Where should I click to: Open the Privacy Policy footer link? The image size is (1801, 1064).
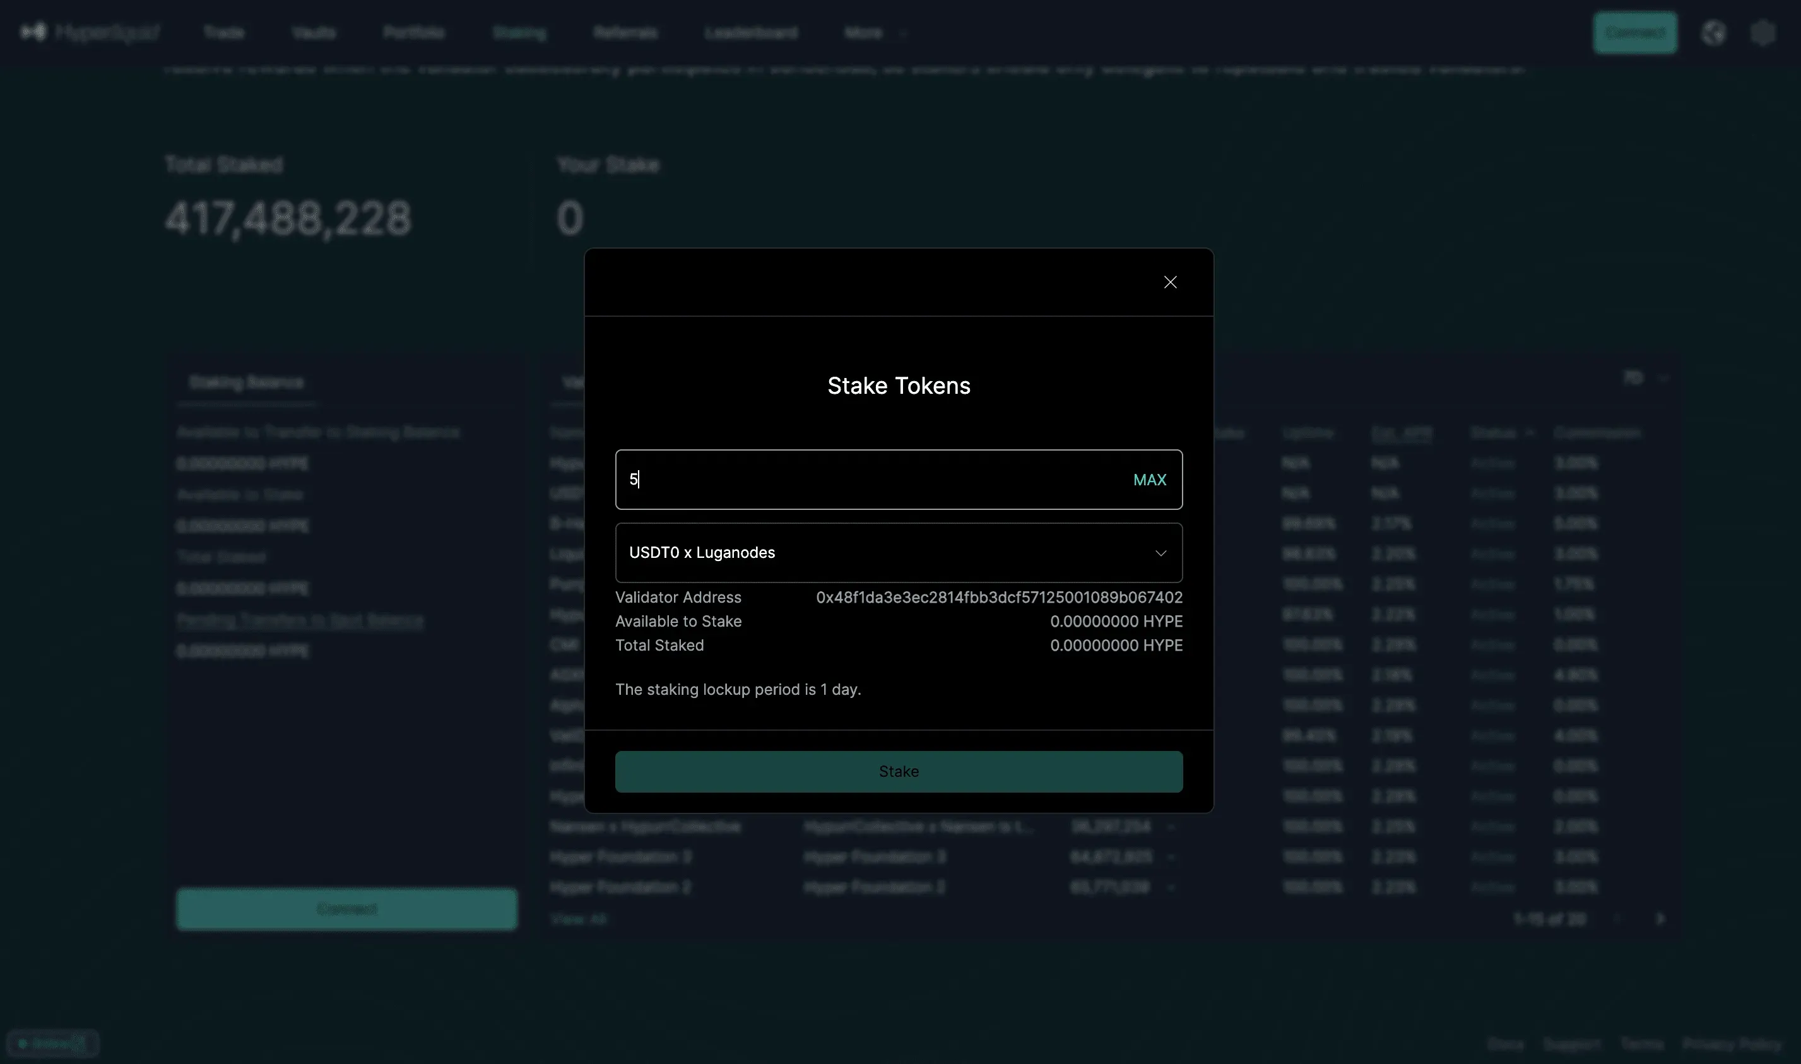(x=1732, y=1044)
